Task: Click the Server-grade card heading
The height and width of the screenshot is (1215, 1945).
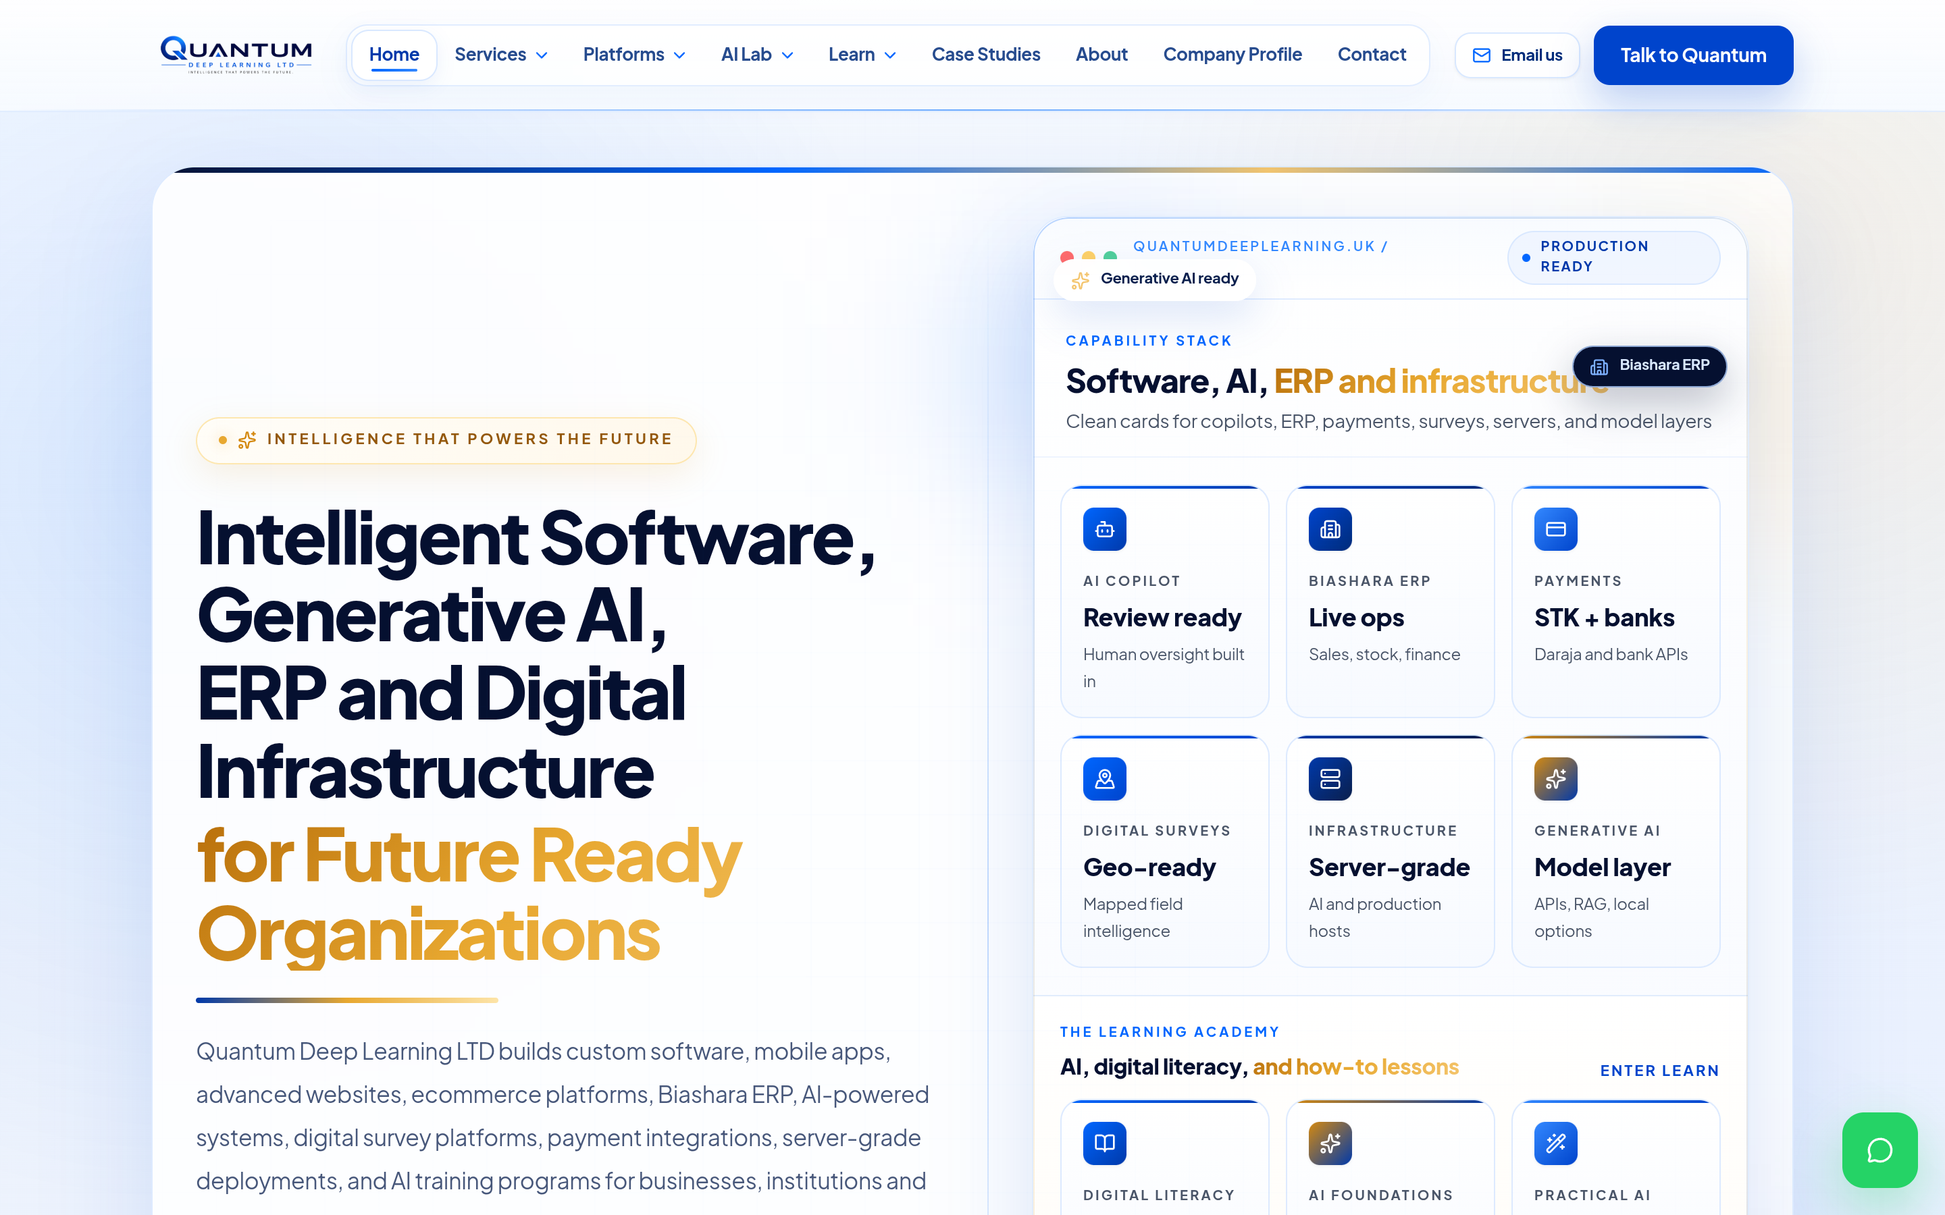Action: tap(1389, 867)
